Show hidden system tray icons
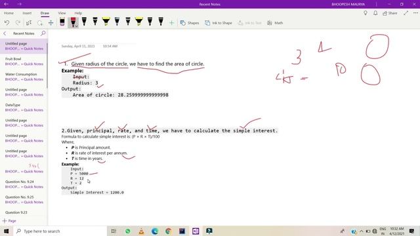This screenshot has height=236, width=420. pos(362,231)
